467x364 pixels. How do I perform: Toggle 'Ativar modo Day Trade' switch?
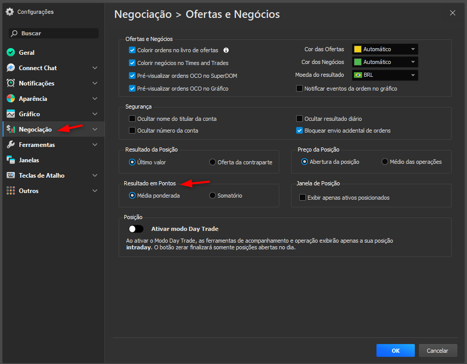click(x=136, y=229)
